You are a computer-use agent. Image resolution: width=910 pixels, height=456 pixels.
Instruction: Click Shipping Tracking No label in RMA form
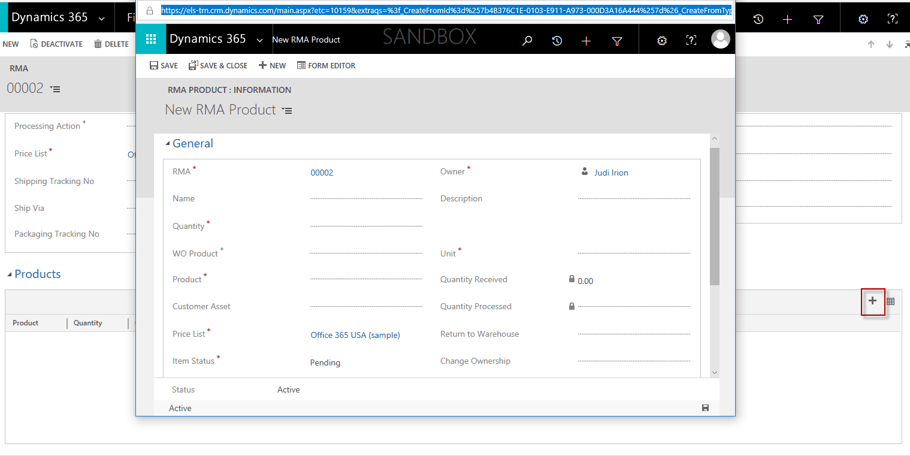[55, 181]
